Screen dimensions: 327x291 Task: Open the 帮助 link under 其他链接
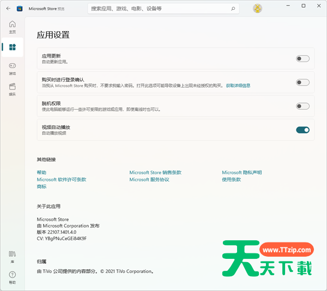click(x=41, y=172)
